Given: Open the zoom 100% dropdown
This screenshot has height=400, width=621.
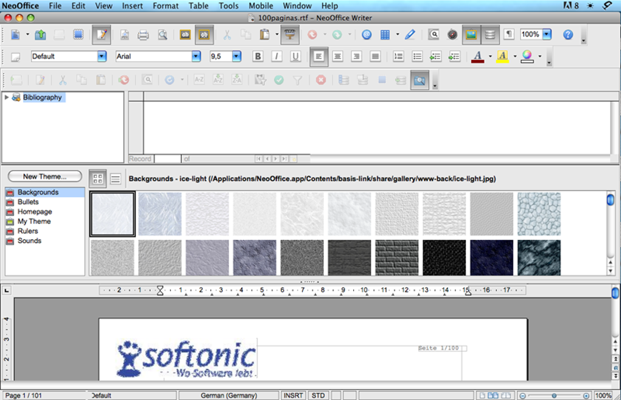Looking at the screenshot, I should click(x=547, y=35).
